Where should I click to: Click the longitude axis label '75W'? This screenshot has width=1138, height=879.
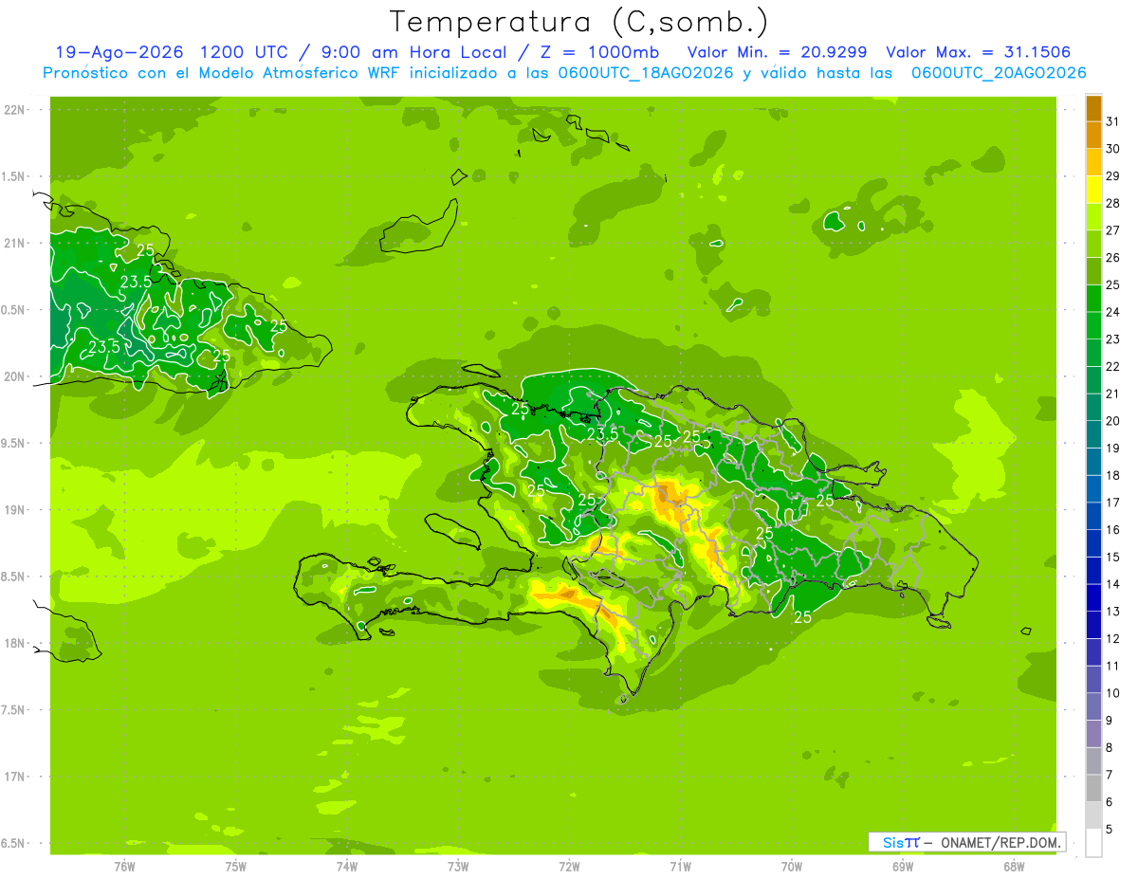coord(236,868)
